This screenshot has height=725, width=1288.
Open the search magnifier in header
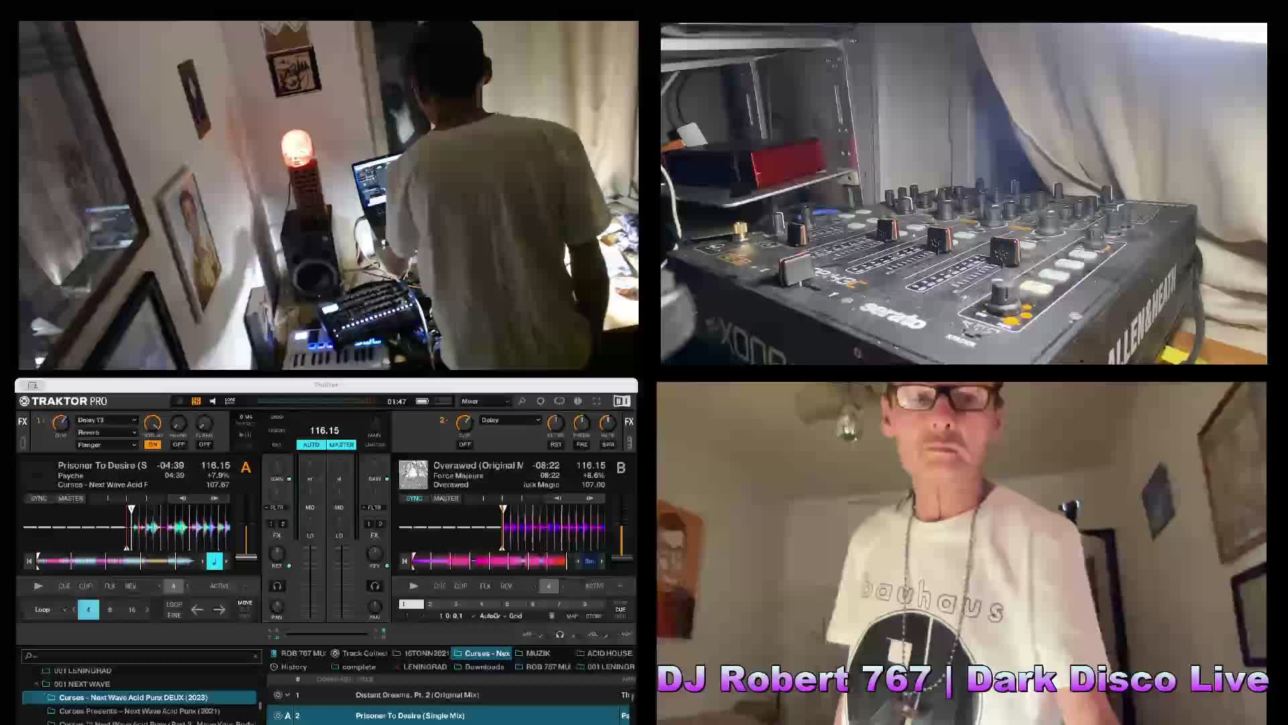point(522,401)
